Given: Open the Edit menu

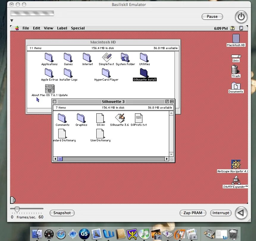Looking at the screenshot, I should 37,28.
